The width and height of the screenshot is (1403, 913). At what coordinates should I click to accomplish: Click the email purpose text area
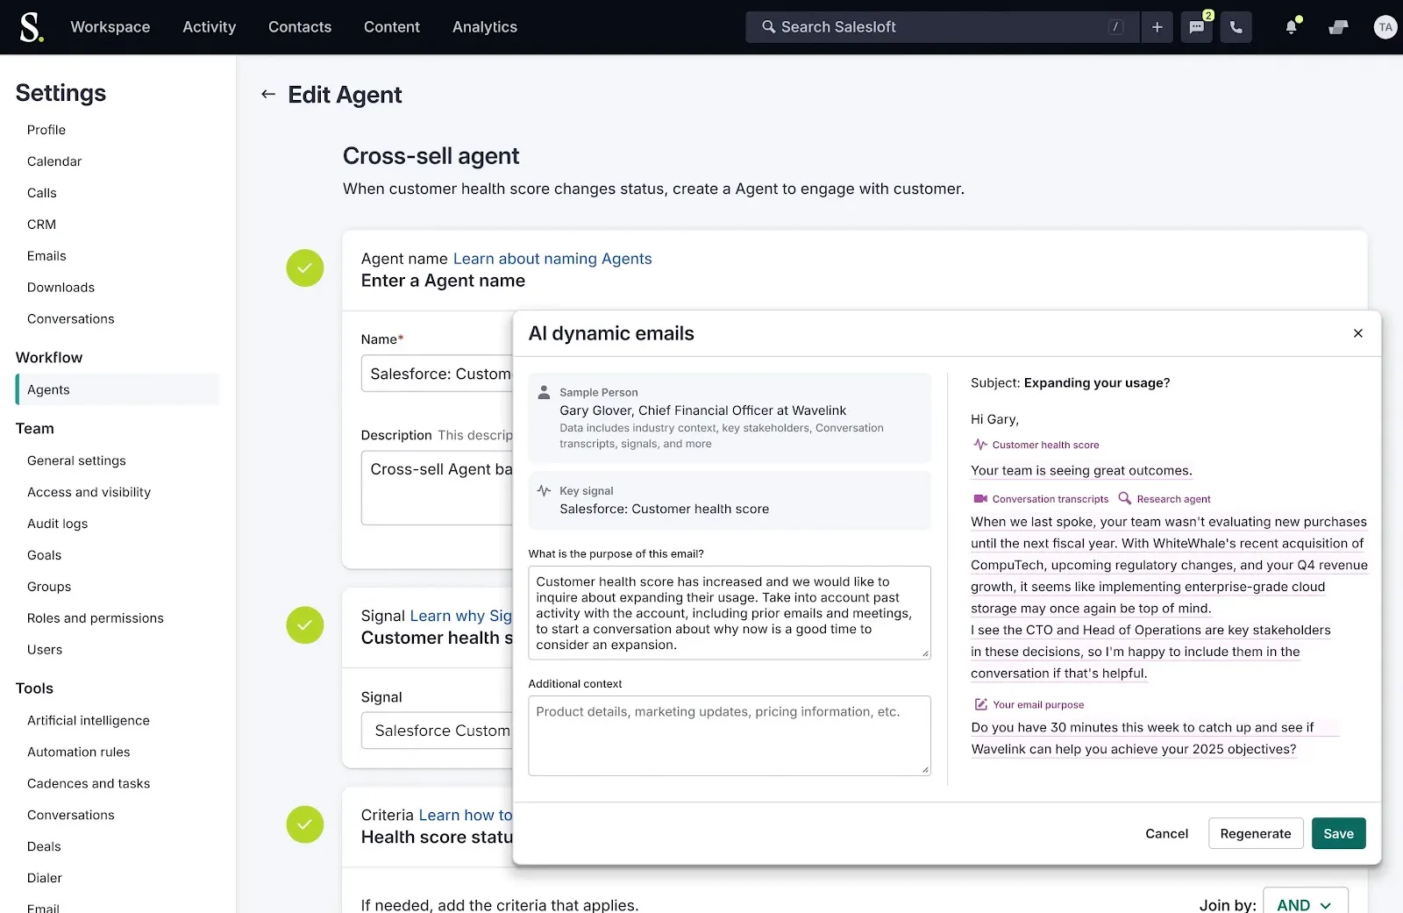click(x=730, y=612)
